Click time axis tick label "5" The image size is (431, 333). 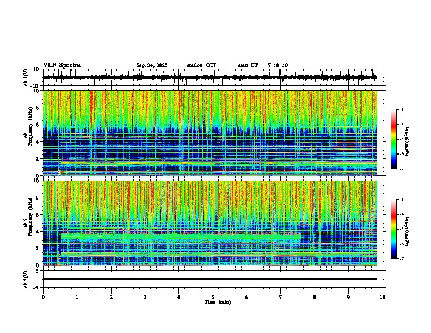(213, 297)
